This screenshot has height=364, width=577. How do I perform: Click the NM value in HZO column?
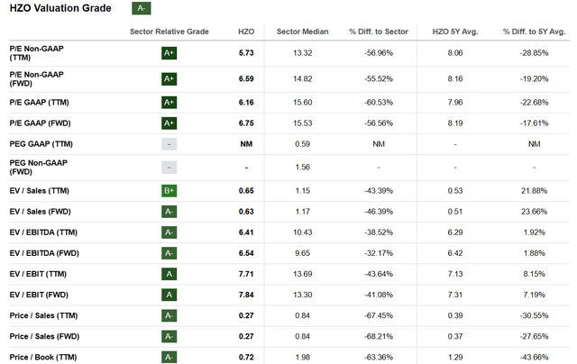[x=246, y=144]
